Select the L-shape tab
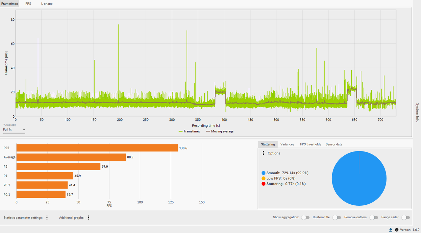Viewport: 421px width, 233px height. pos(47,4)
